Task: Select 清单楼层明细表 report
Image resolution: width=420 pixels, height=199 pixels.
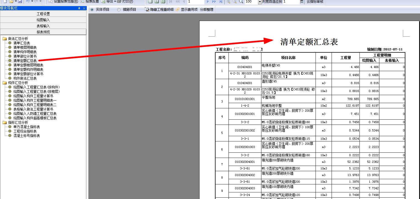Action: pyautogui.click(x=25, y=47)
